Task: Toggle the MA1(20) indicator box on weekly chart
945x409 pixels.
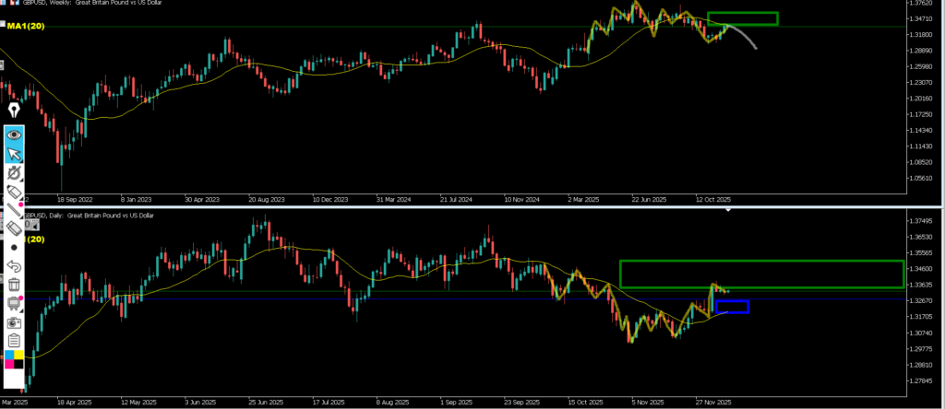Action: click(x=26, y=27)
